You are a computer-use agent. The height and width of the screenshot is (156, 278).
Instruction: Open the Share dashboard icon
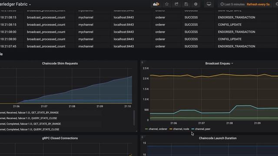coord(176,4)
